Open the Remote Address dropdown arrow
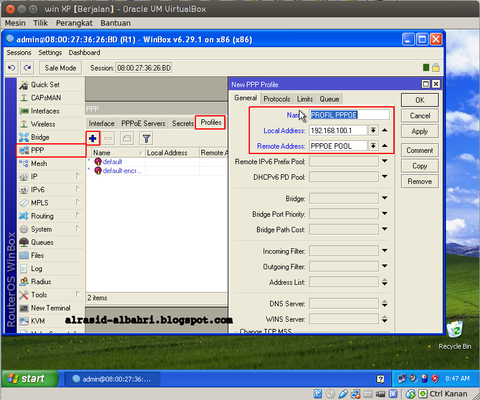Viewport: 480px width, 400px height. [x=373, y=146]
